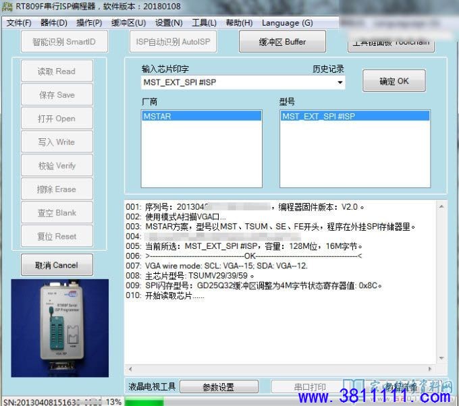Click log line 005 showing 128M位 capacity
This screenshot has height=406, width=459.
click(244, 246)
